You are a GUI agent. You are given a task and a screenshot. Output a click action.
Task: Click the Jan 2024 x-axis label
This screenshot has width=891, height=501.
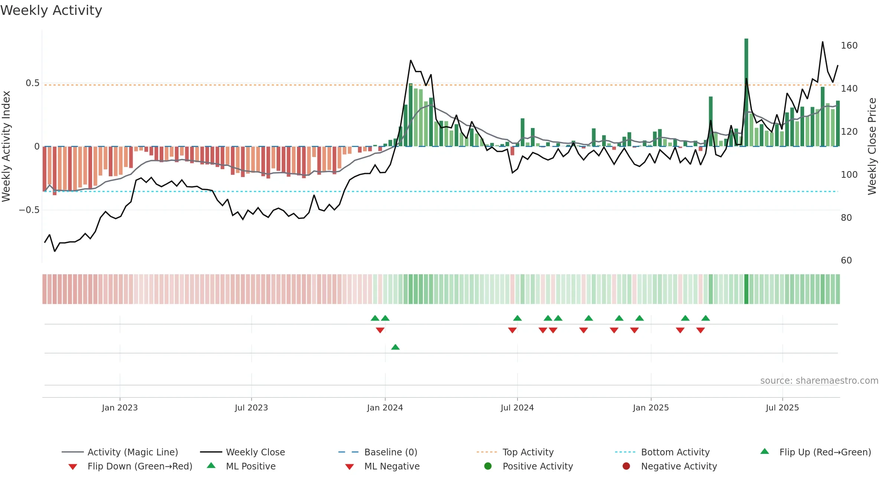point(385,408)
